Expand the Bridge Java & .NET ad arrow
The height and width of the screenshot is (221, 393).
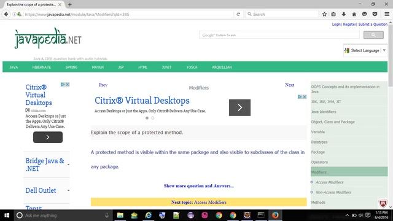(x=68, y=165)
